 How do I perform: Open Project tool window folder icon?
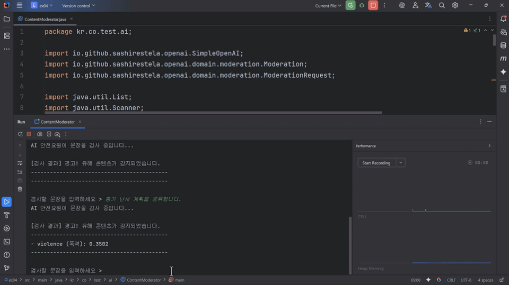pos(6,19)
